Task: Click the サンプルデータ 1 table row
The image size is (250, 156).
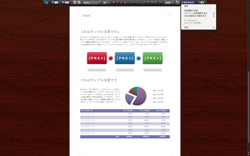Action: (x=125, y=114)
